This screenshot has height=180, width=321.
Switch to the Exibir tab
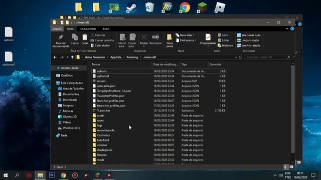(106, 29)
